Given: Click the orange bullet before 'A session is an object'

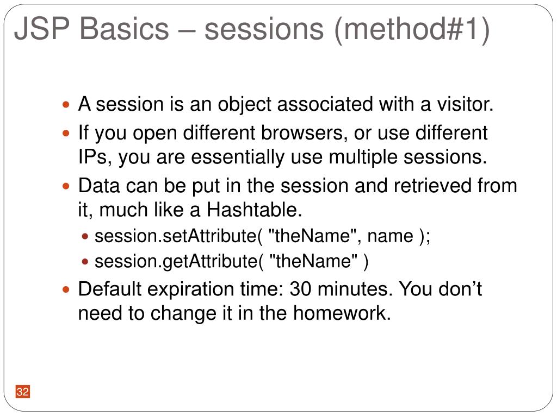Looking at the screenshot, I should point(66,105).
